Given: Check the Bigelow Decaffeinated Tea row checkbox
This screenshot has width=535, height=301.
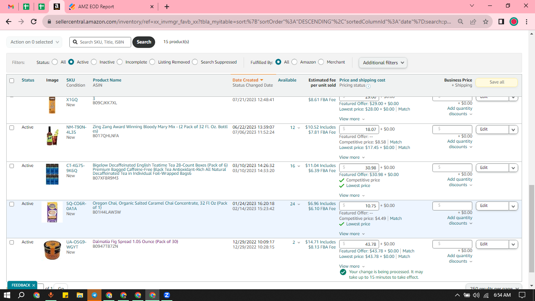Looking at the screenshot, I should [x=12, y=166].
